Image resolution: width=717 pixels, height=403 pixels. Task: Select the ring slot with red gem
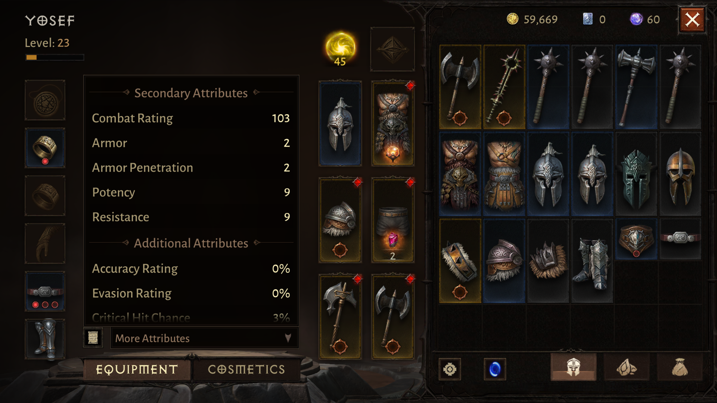click(x=45, y=148)
